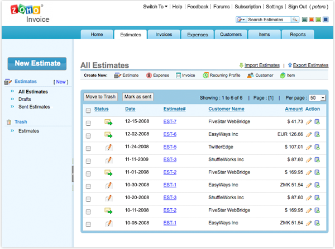Click the convert icon in EST-5 row
335x249 pixels.
(317, 147)
